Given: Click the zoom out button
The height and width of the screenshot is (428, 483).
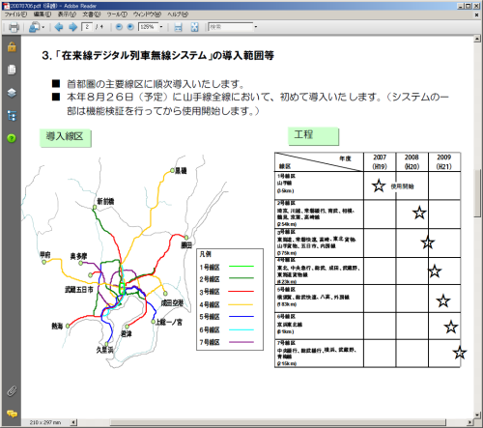Looking at the screenshot, I should [x=119, y=27].
